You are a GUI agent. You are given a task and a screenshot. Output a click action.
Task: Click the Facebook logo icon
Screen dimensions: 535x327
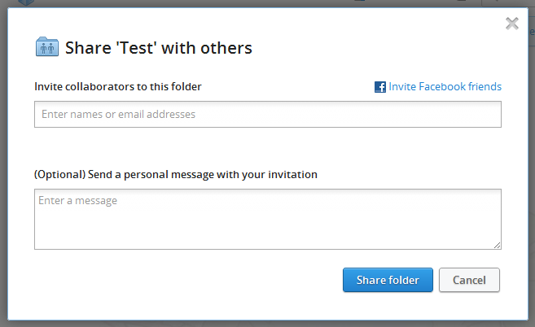tap(379, 87)
